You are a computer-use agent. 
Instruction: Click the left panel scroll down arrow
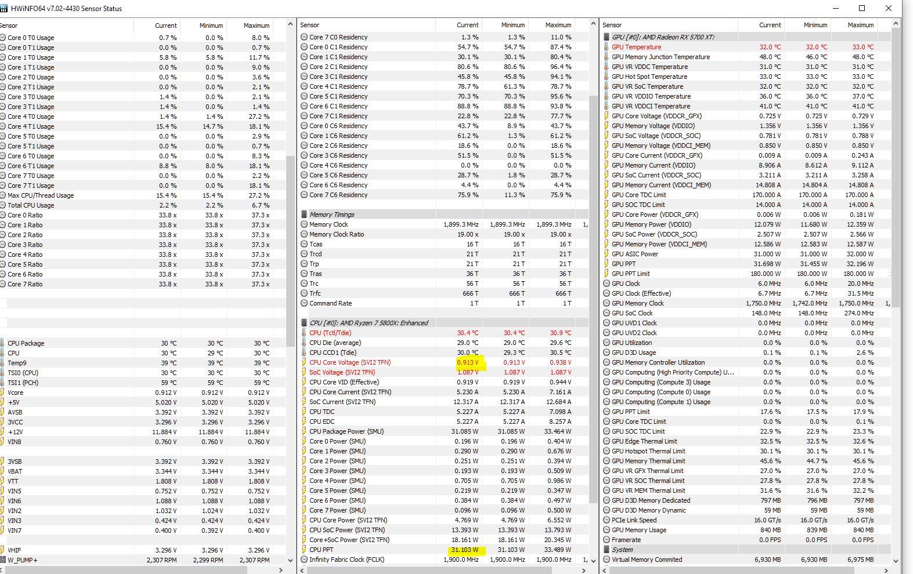click(x=291, y=560)
